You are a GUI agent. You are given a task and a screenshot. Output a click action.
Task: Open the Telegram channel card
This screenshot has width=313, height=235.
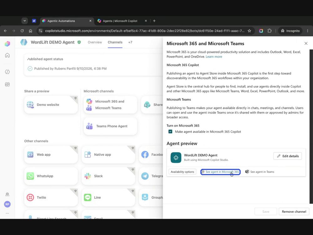(x=151, y=176)
